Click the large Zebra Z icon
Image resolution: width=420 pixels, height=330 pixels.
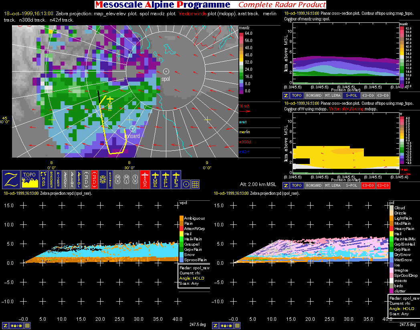tap(11, 179)
